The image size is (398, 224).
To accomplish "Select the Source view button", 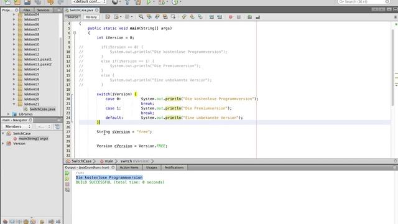I will (73, 17).
